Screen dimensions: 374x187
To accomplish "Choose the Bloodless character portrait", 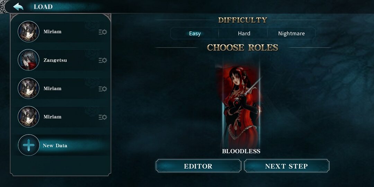I will [241, 104].
